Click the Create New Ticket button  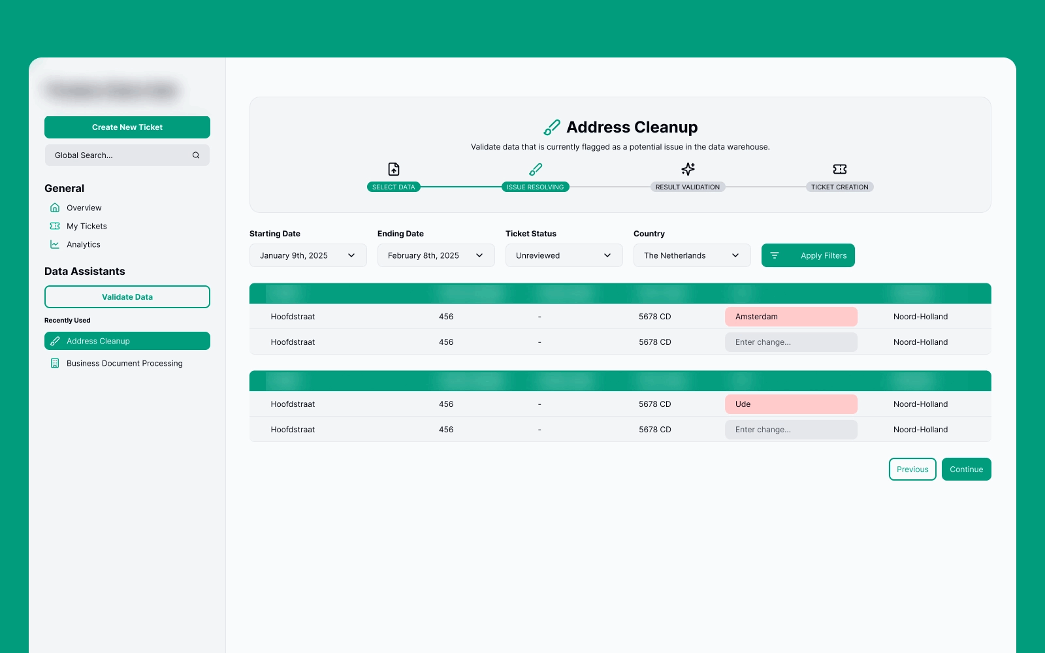pos(127,127)
